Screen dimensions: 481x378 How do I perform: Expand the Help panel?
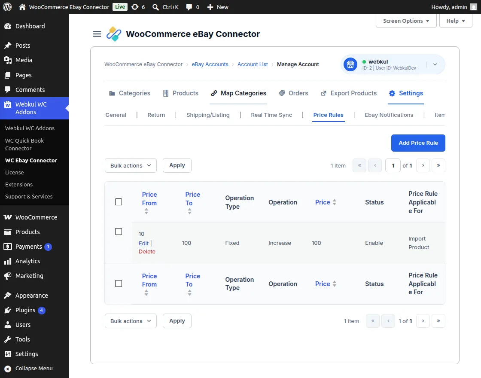coord(456,21)
